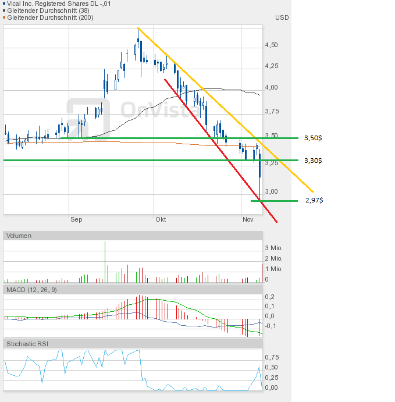
Task: Click the black legend marker for average (38)
Action: point(5,10)
